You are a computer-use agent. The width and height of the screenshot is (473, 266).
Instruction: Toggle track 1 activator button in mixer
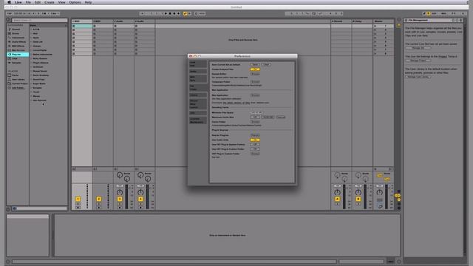click(78, 199)
